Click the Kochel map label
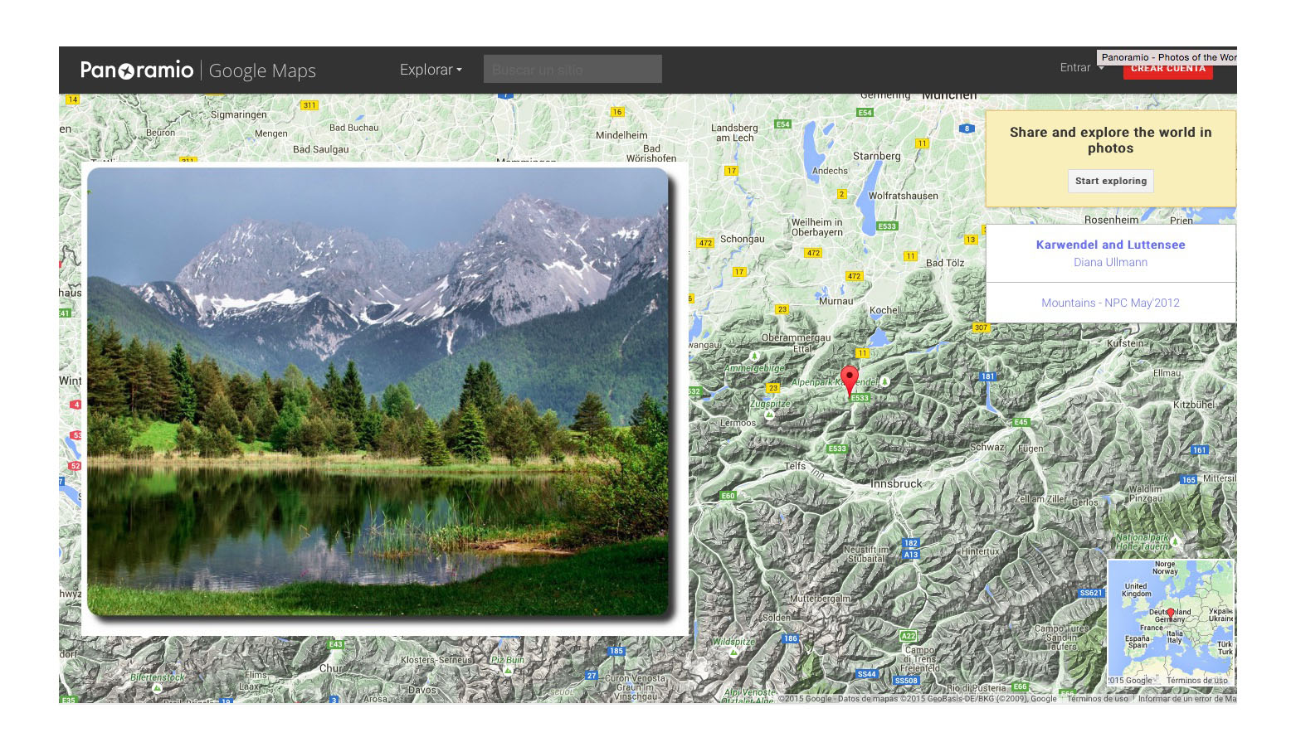This screenshot has height=752, width=1296. (x=884, y=310)
